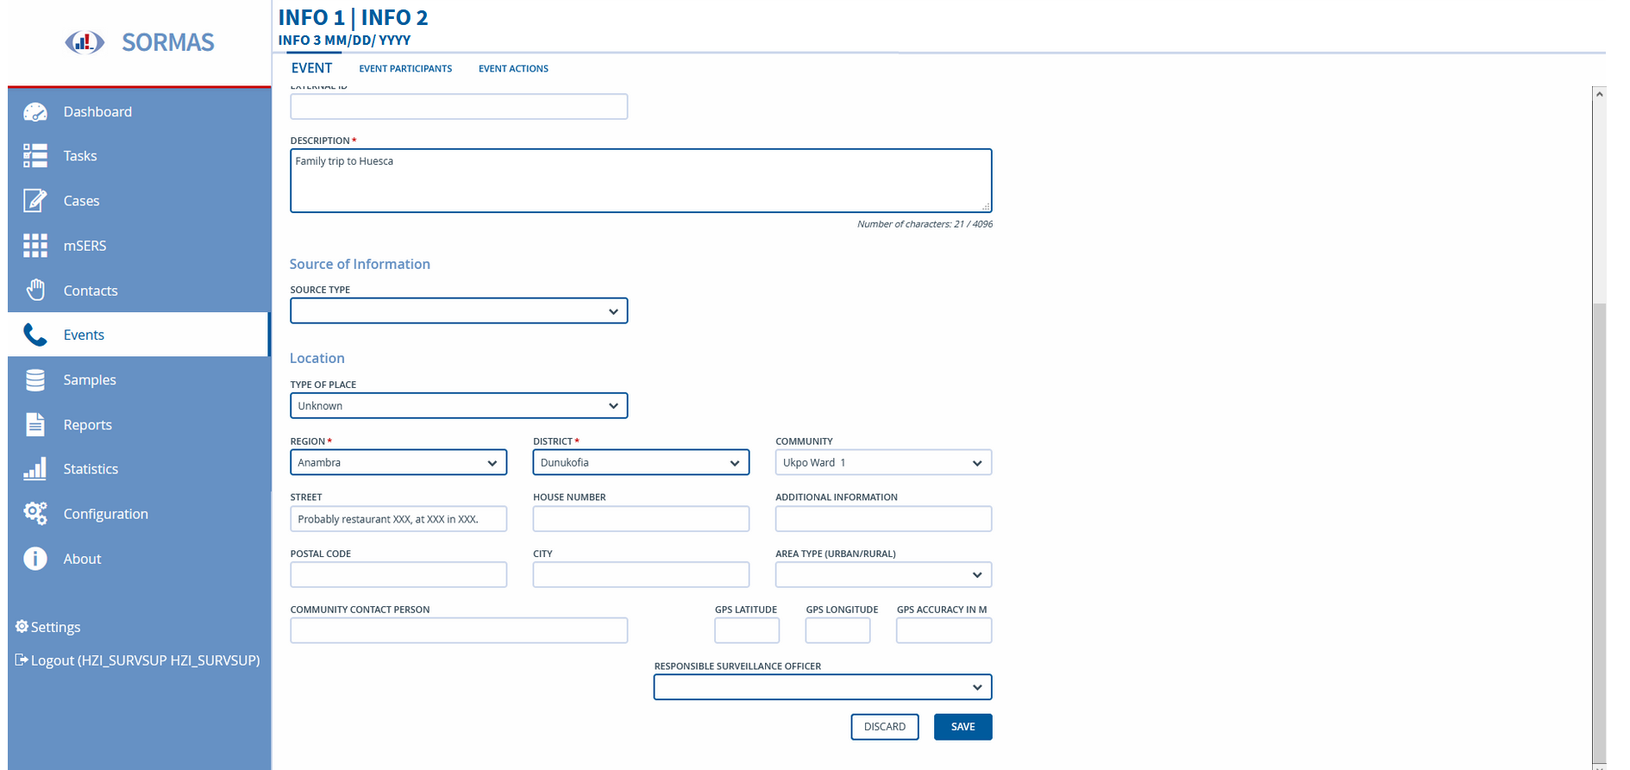
Task: Click the scrollbar up arrow
Action: tap(1599, 94)
